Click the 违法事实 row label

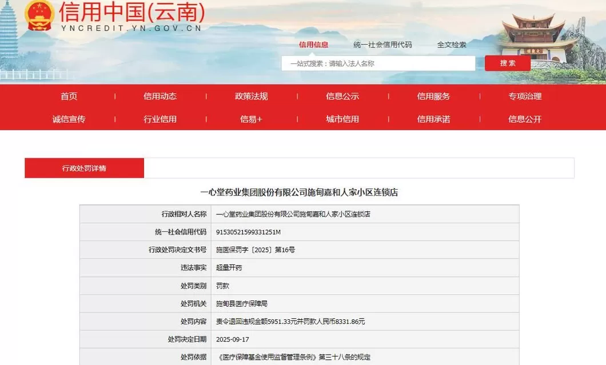click(x=194, y=268)
